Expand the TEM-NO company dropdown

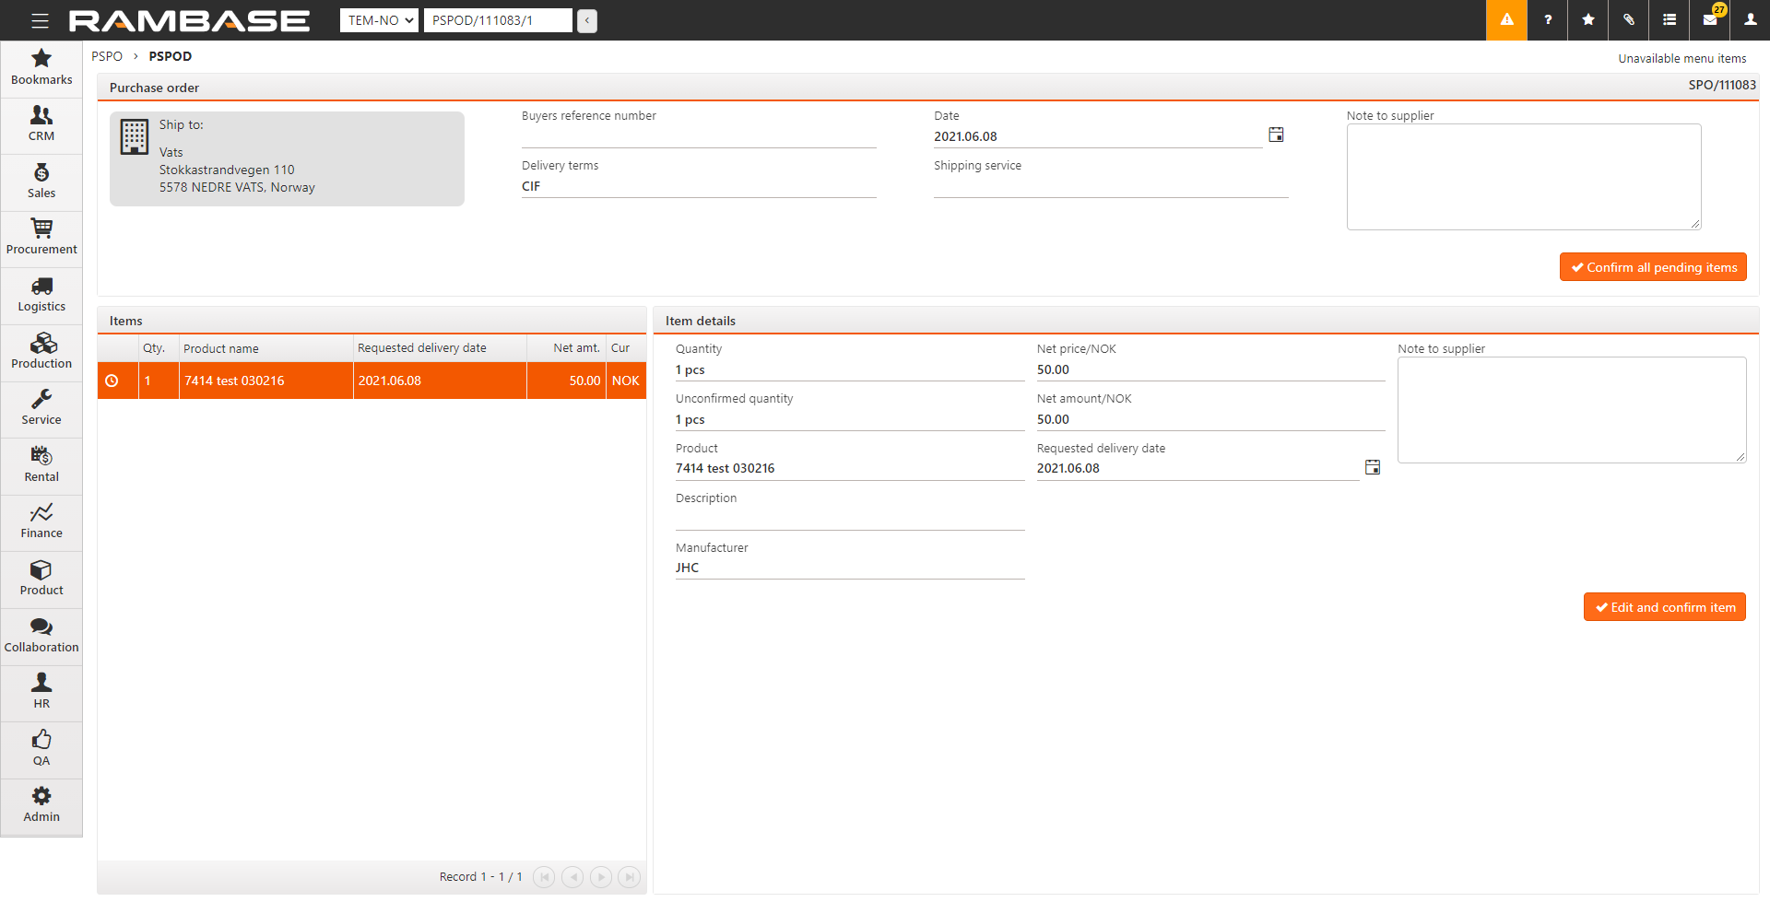pos(380,20)
